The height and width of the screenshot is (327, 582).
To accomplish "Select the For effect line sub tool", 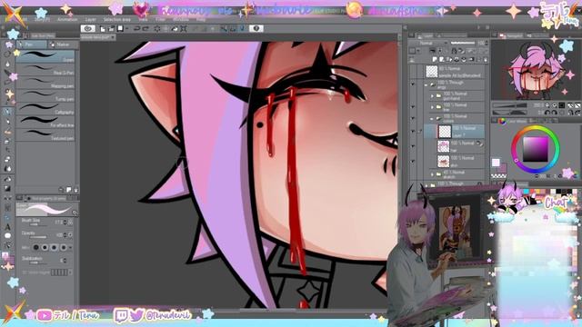I will click(45, 122).
